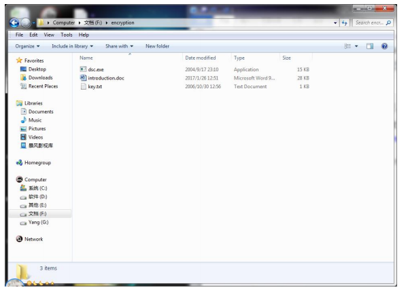
Task: Select the key.txt text file
Action: coord(96,86)
